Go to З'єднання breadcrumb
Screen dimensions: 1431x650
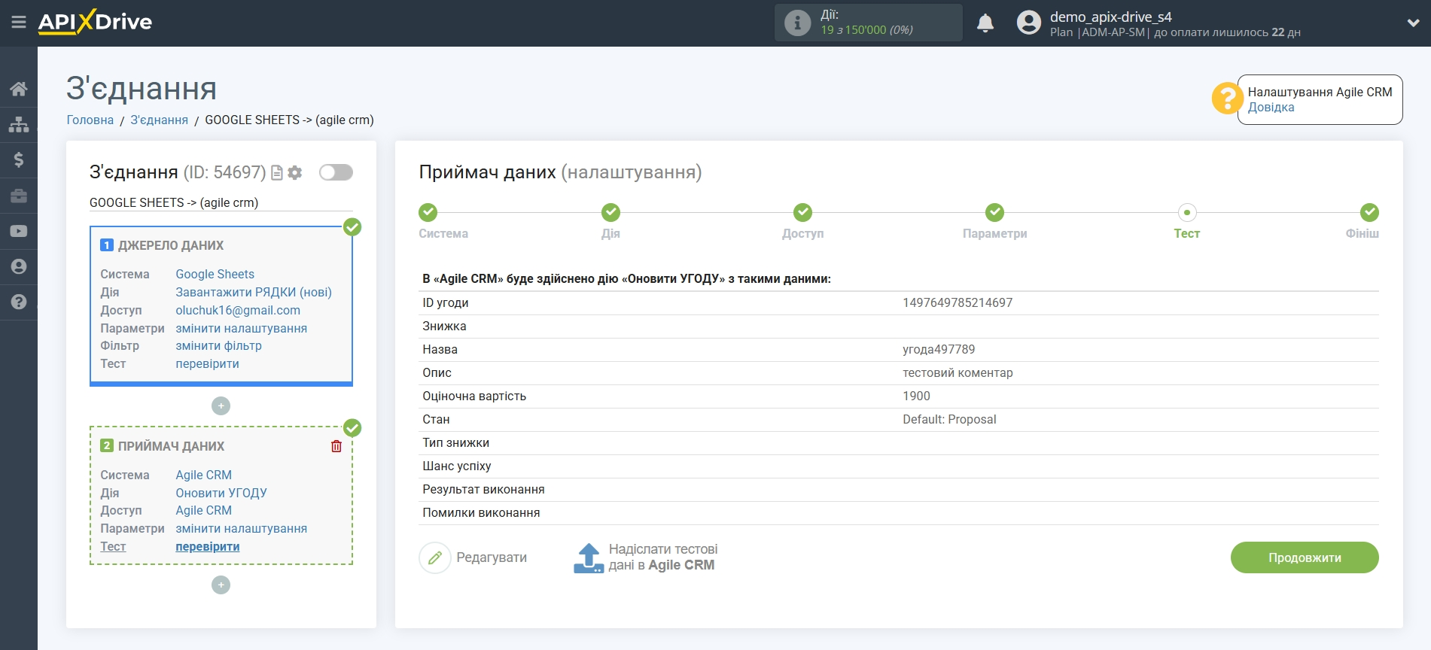coord(159,120)
